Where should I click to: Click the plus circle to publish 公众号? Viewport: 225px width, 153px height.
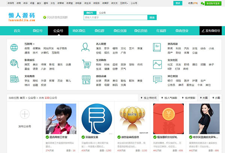click(x=25, y=114)
